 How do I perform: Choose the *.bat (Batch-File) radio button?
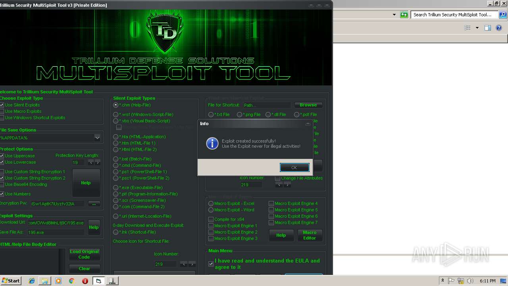point(116,159)
